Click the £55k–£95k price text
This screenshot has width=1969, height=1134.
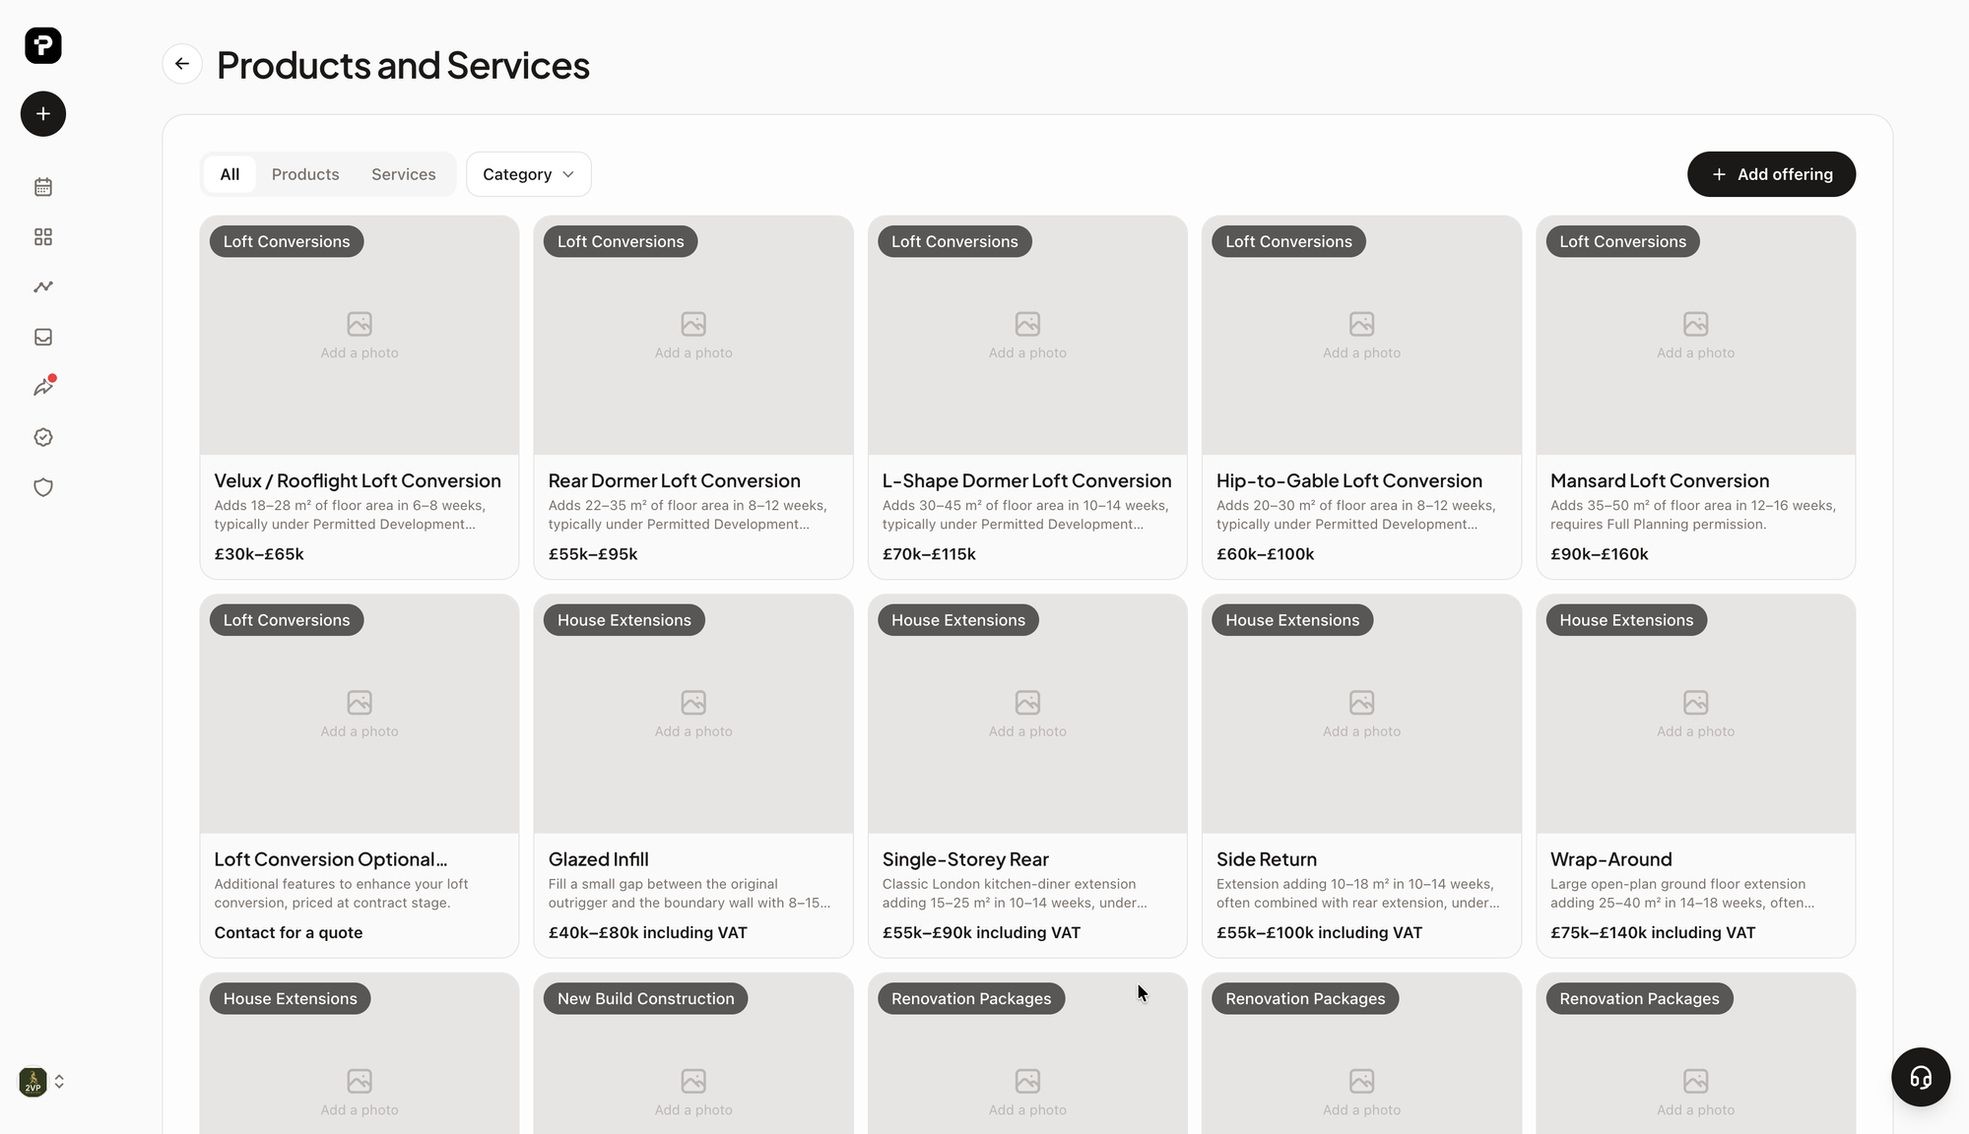point(593,554)
